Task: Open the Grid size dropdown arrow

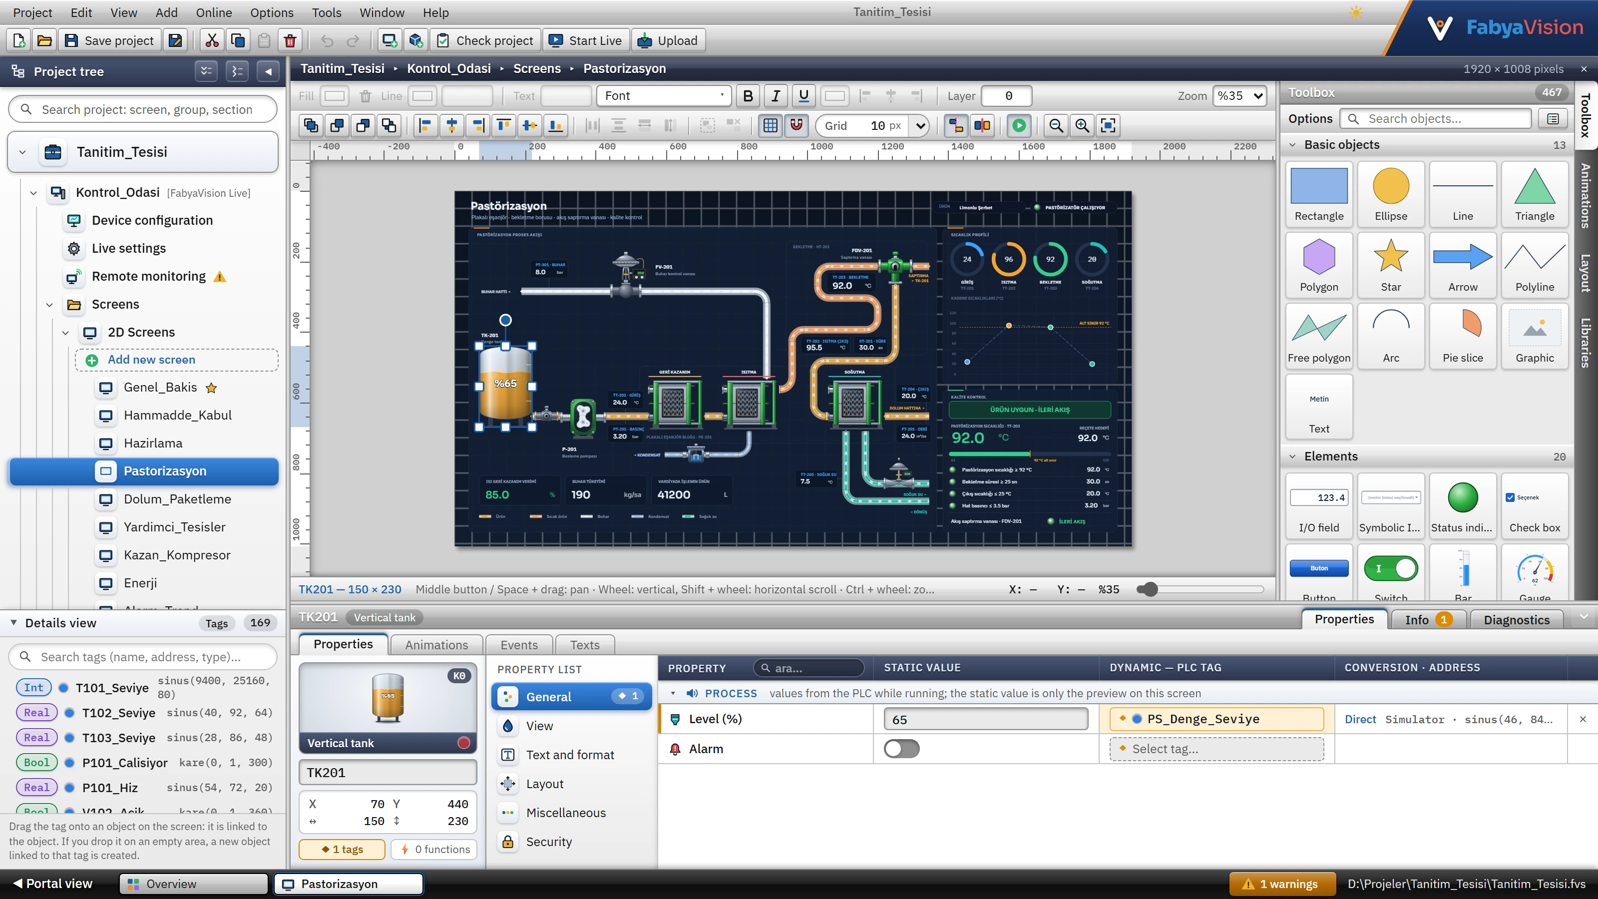Action: coord(920,125)
